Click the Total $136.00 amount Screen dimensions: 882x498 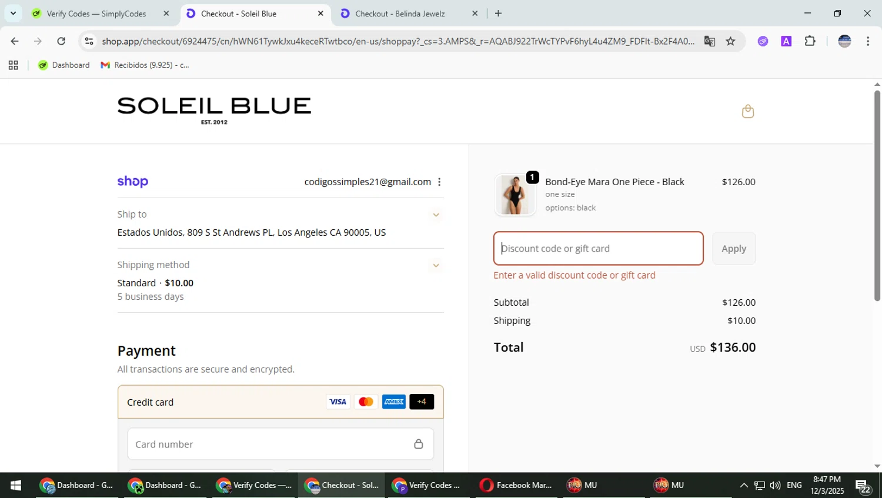click(733, 347)
